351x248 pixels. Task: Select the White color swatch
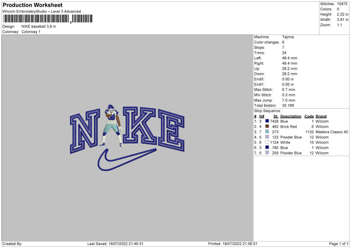[x=267, y=142]
